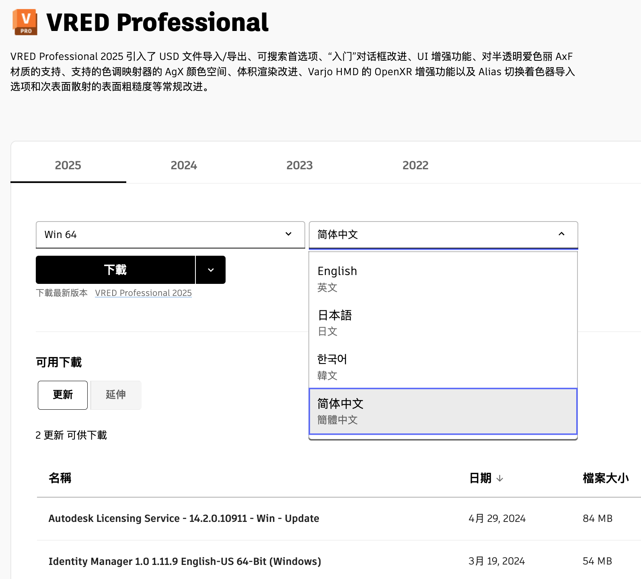Open the 2023 version tab
641x579 pixels.
coord(299,165)
